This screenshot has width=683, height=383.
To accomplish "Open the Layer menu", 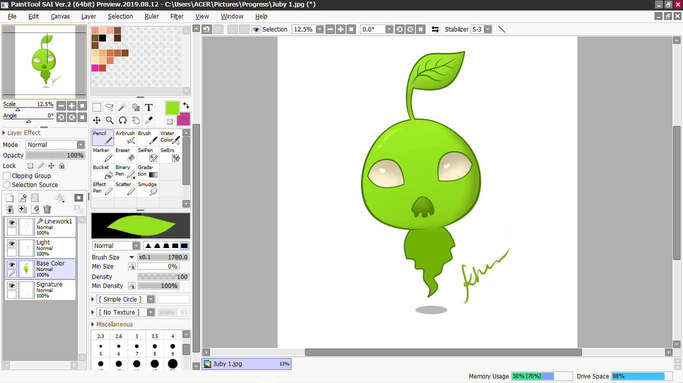I will click(x=88, y=16).
